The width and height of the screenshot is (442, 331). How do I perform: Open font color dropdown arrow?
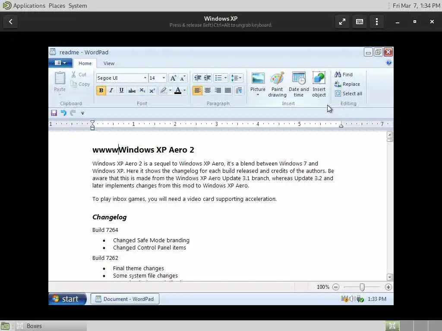point(185,91)
